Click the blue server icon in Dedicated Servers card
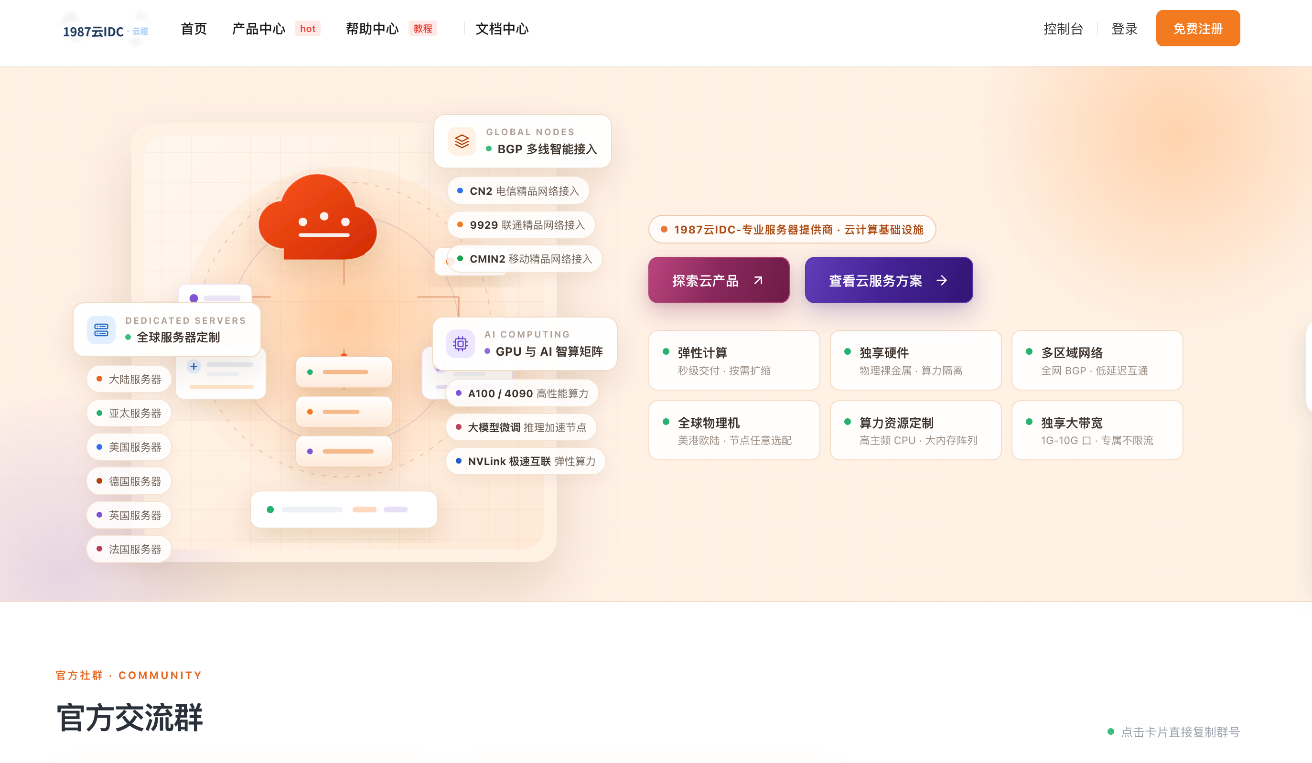Image resolution: width=1312 pixels, height=763 pixels. 101,329
